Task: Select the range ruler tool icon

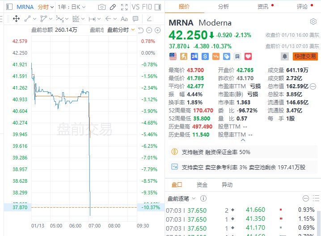Action: click(x=92, y=19)
